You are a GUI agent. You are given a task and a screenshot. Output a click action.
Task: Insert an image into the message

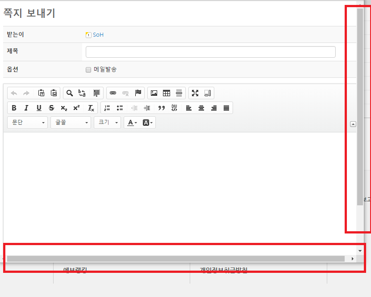[154, 93]
